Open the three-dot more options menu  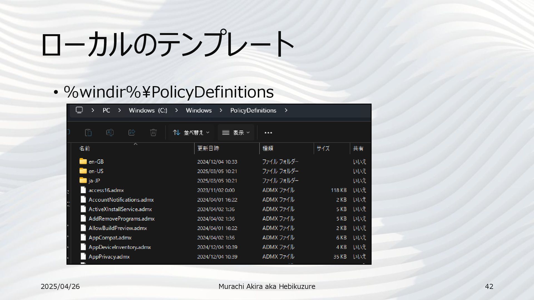pyautogui.click(x=268, y=133)
